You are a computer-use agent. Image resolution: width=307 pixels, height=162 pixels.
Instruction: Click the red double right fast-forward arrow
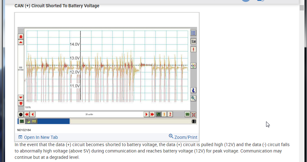(152, 114)
